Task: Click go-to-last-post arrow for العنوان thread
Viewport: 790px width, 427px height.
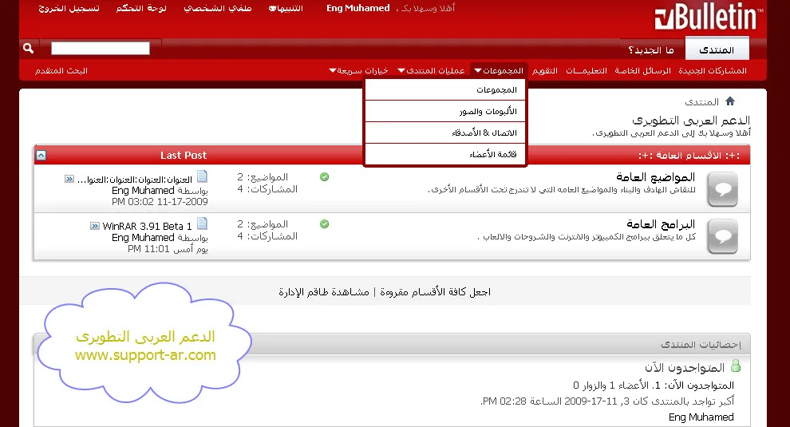Action: click(x=69, y=179)
